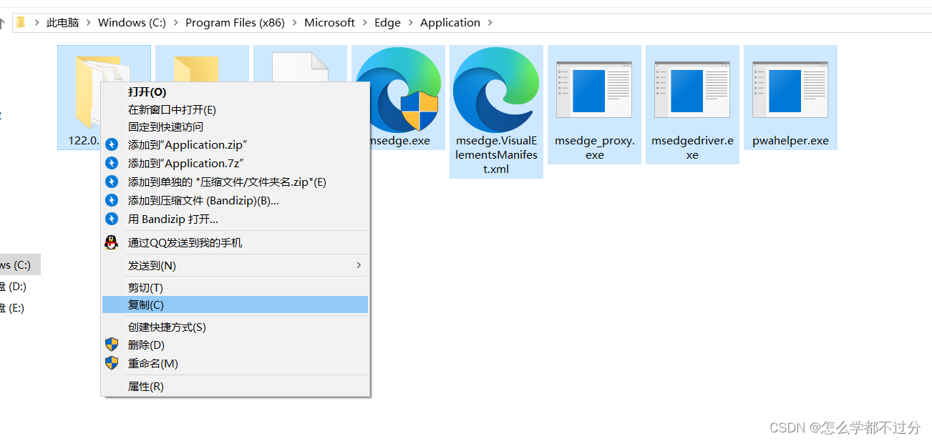Select 固定到快速访问 in context menu
This screenshot has width=932, height=441.
[x=235, y=127]
